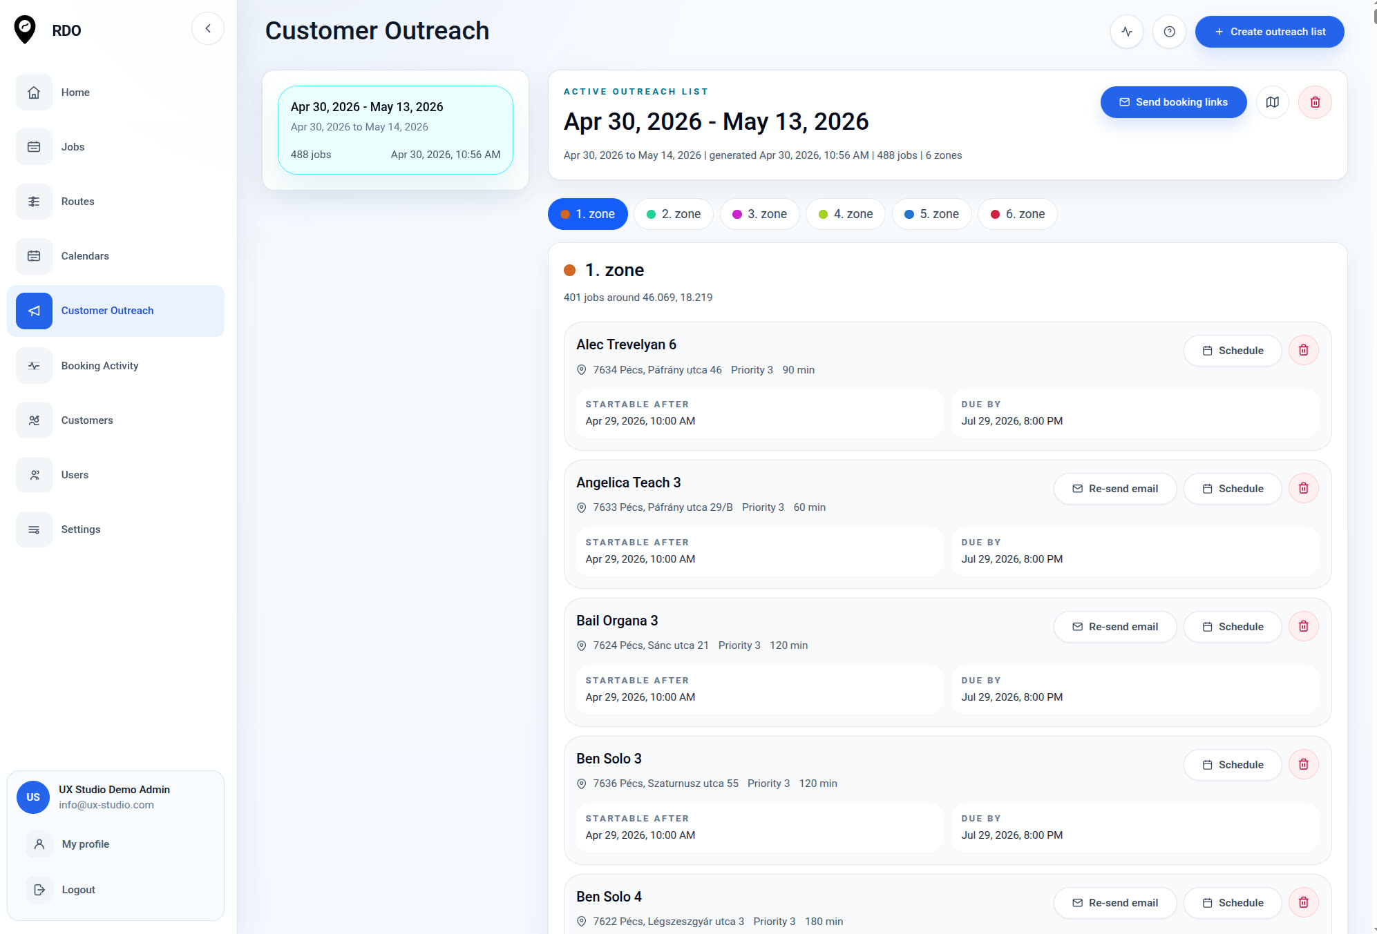Delete the active outreach list

1315,102
